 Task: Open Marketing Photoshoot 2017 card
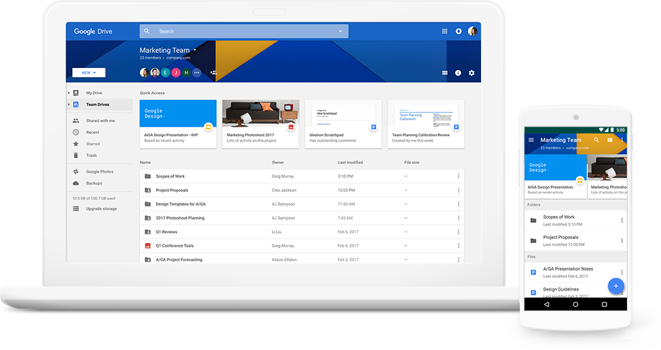pyautogui.click(x=260, y=124)
